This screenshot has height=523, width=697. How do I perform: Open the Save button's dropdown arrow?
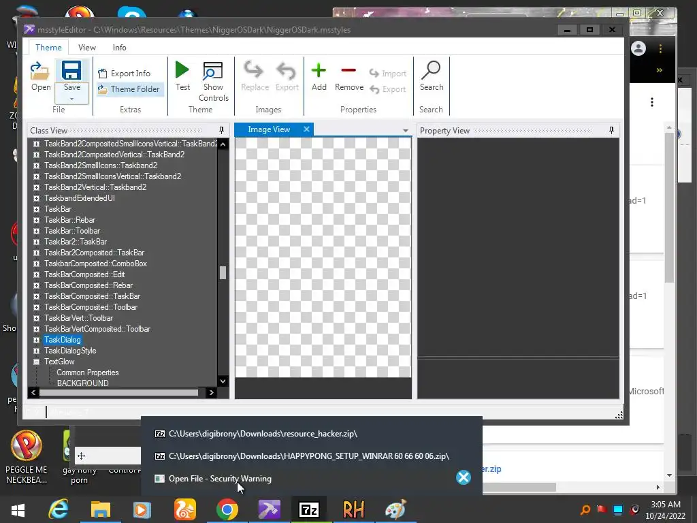point(71,99)
